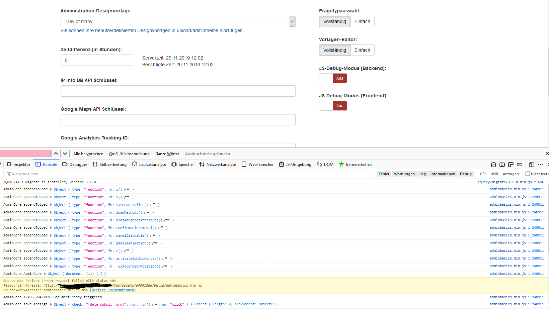This screenshot has width=549, height=310.
Task: Set Fragetypauswahl to Einfach
Action: (x=362, y=21)
